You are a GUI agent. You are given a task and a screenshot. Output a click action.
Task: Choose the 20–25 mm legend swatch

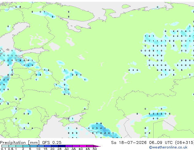click(55, 146)
